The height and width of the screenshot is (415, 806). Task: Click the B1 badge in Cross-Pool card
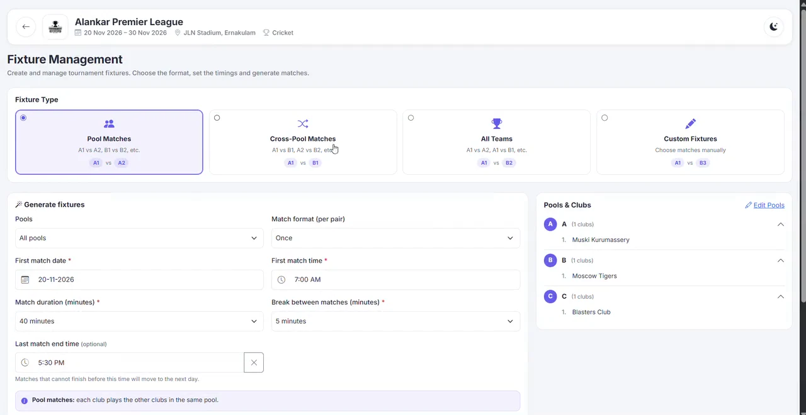[315, 163]
